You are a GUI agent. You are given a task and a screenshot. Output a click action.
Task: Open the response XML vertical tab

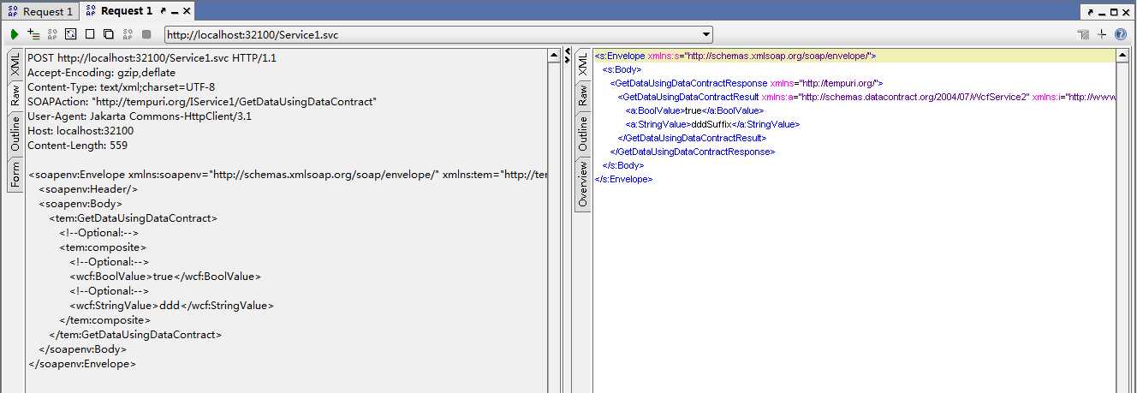(583, 65)
